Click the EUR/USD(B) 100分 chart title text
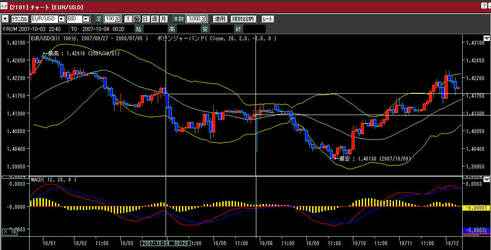This screenshot has height=250, width=491. tap(89, 38)
